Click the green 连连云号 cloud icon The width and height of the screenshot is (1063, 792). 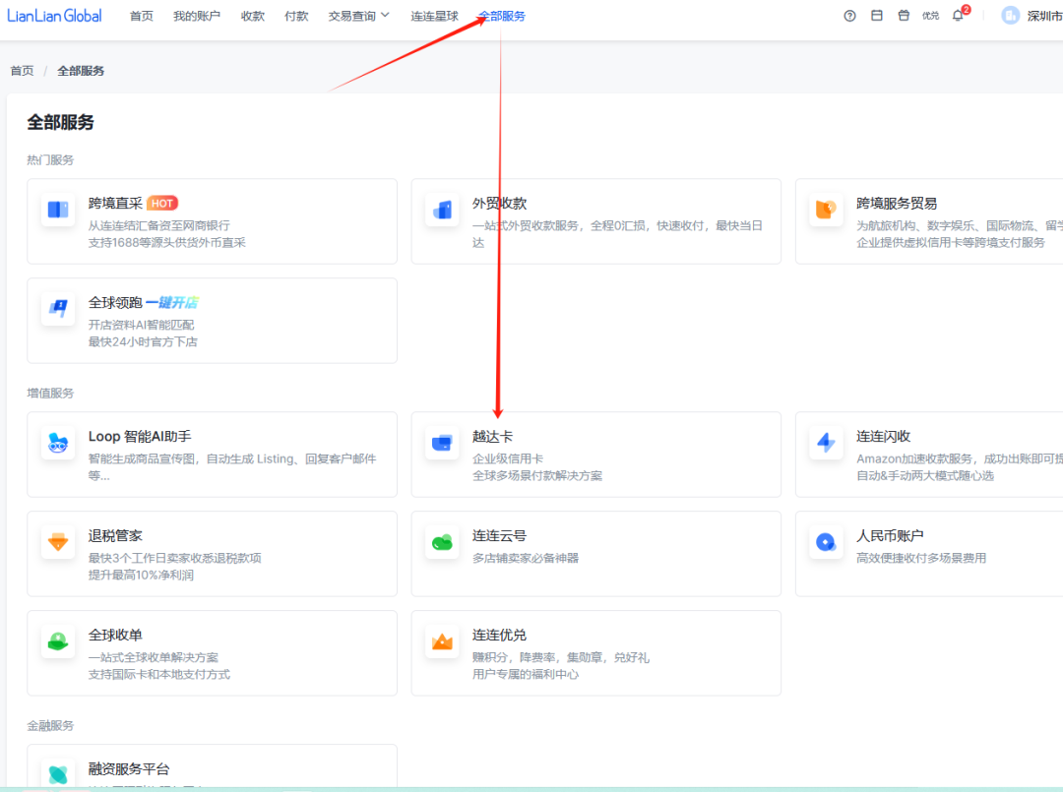[x=442, y=542]
